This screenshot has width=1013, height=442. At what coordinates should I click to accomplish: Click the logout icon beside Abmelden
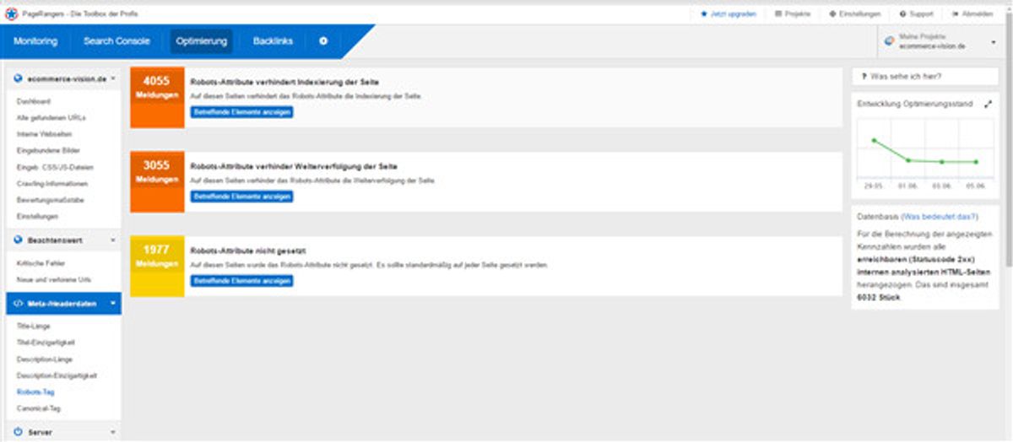click(x=955, y=14)
